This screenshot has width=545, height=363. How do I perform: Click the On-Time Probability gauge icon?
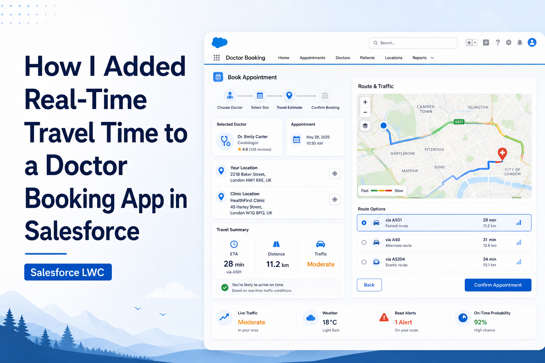(463, 318)
